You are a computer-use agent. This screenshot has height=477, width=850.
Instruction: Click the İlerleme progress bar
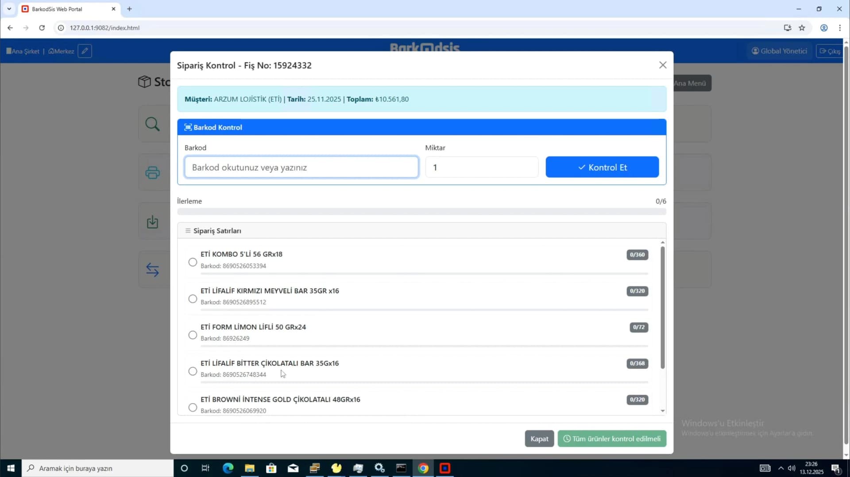421,212
